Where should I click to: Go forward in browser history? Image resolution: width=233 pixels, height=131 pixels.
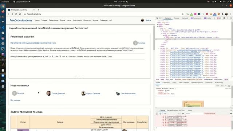tap(12, 14)
